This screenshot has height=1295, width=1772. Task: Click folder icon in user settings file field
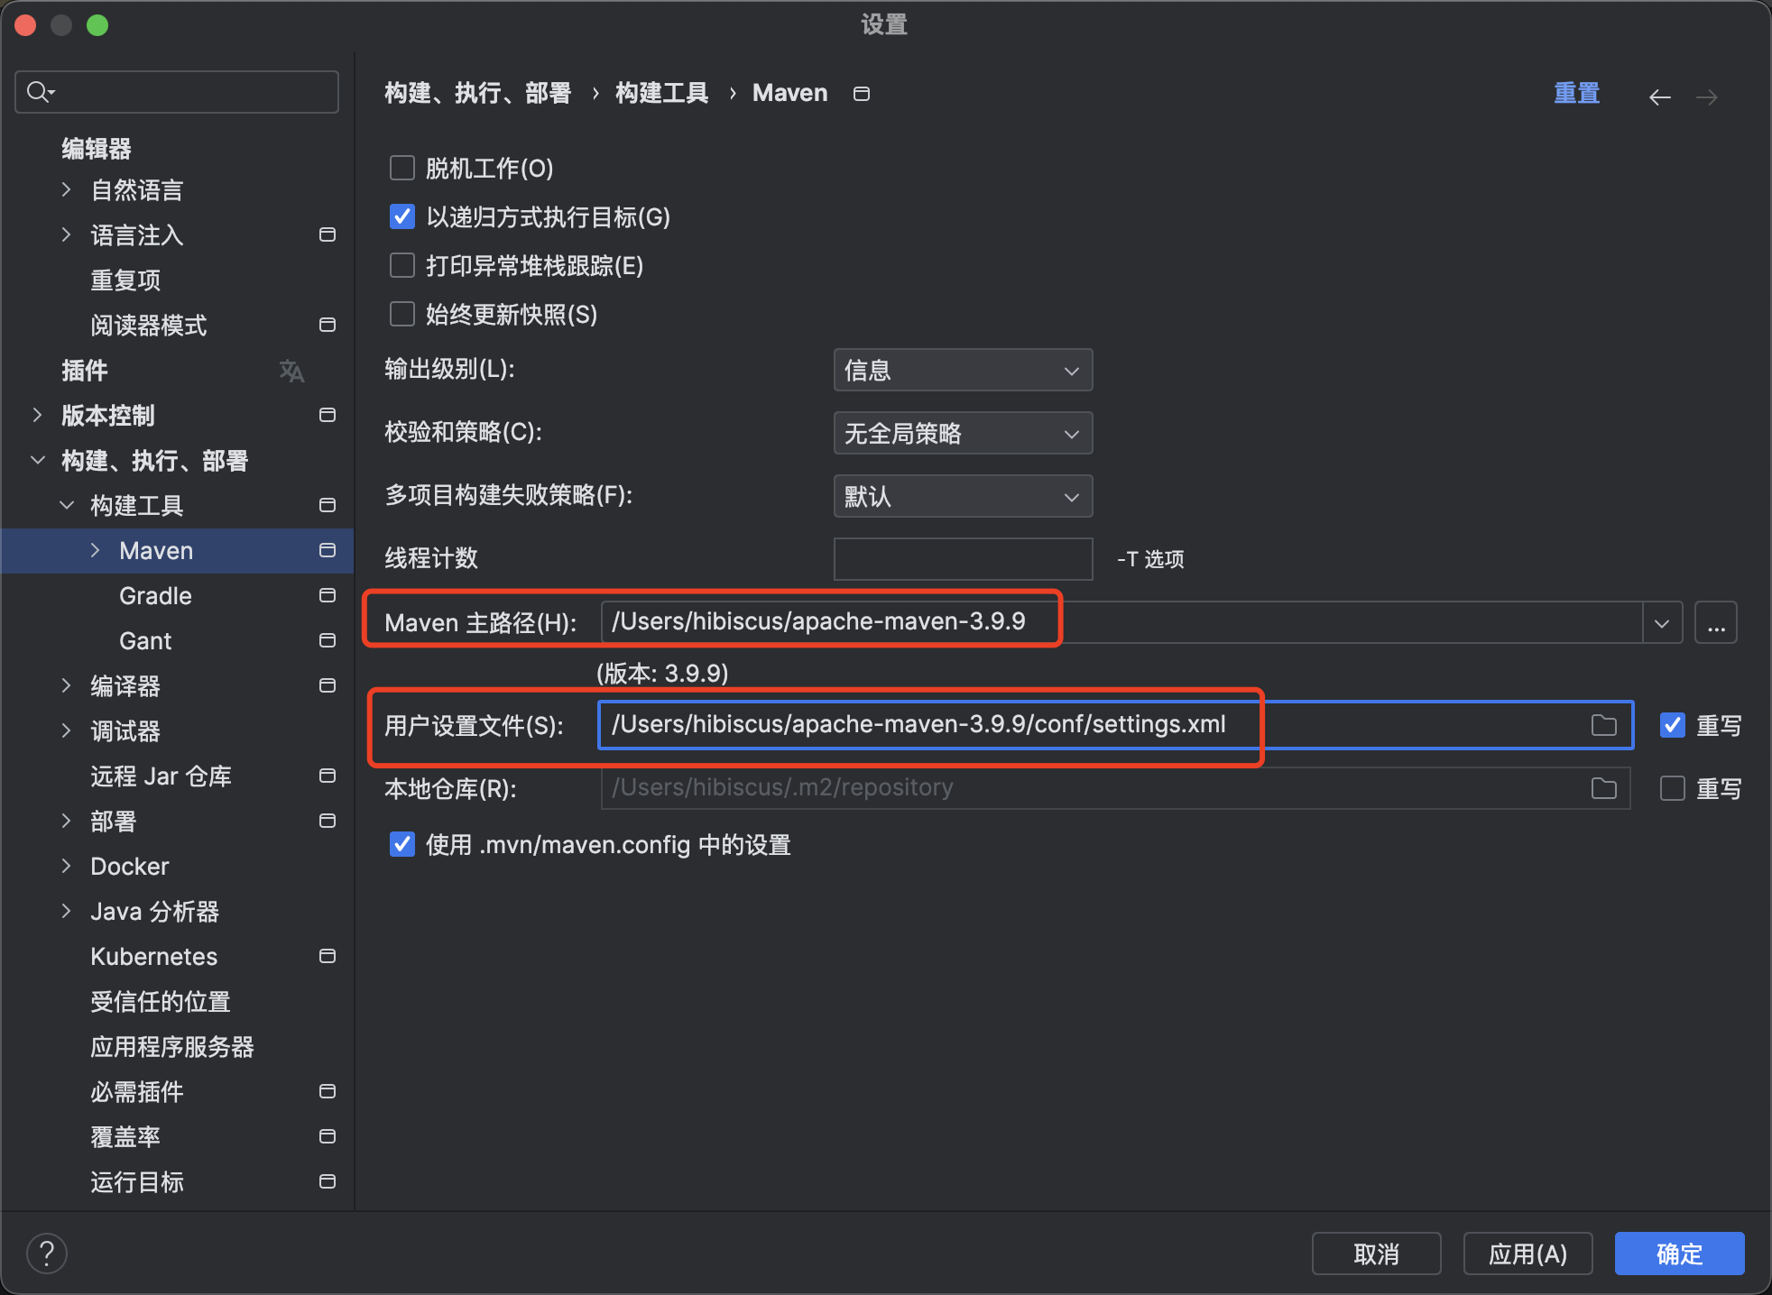1603,725
